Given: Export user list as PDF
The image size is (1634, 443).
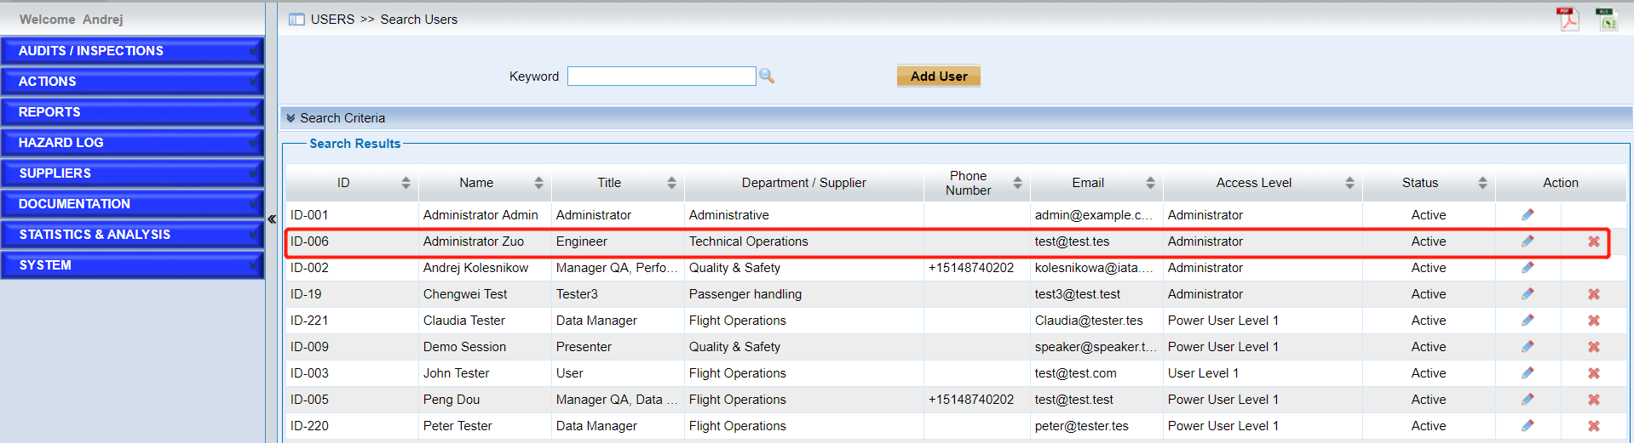Looking at the screenshot, I should (1568, 19).
